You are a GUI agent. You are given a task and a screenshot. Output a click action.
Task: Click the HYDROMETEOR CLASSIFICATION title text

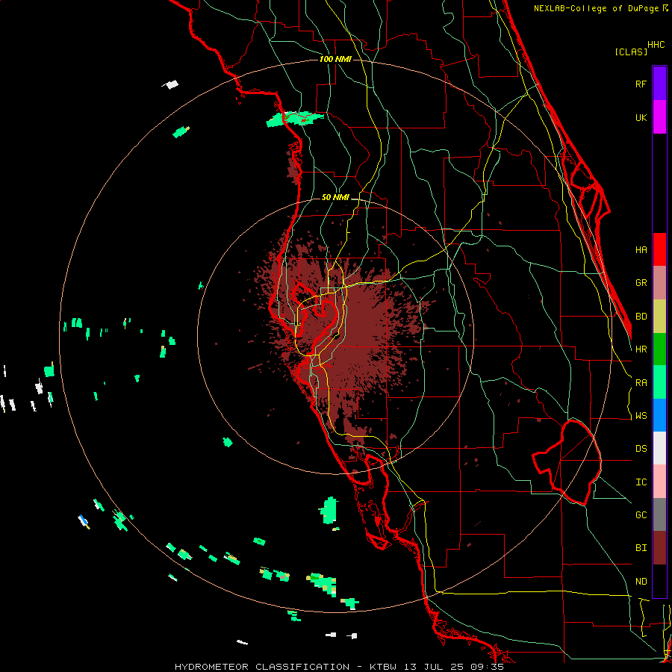point(262,667)
